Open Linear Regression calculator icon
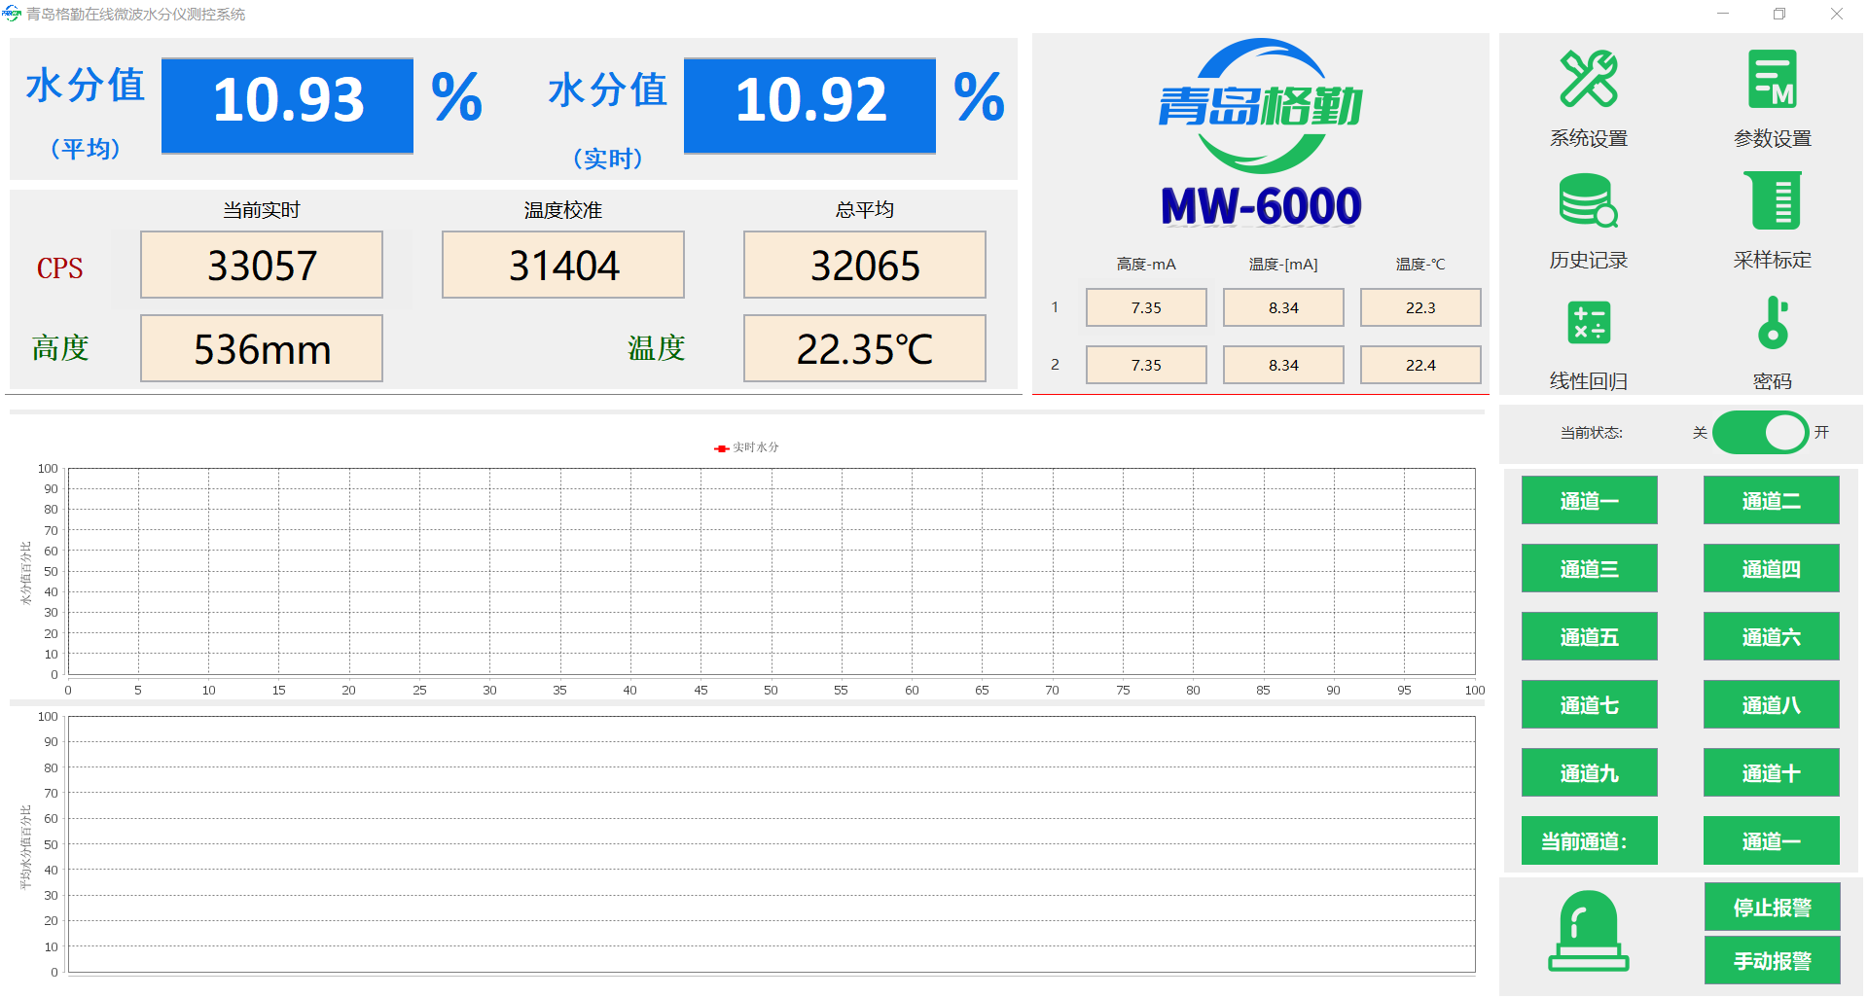 click(1588, 323)
